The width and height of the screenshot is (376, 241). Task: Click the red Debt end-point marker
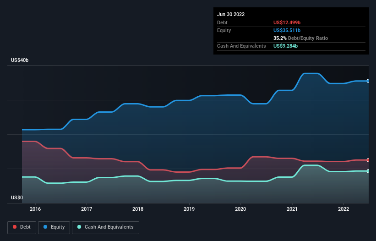tap(368, 160)
